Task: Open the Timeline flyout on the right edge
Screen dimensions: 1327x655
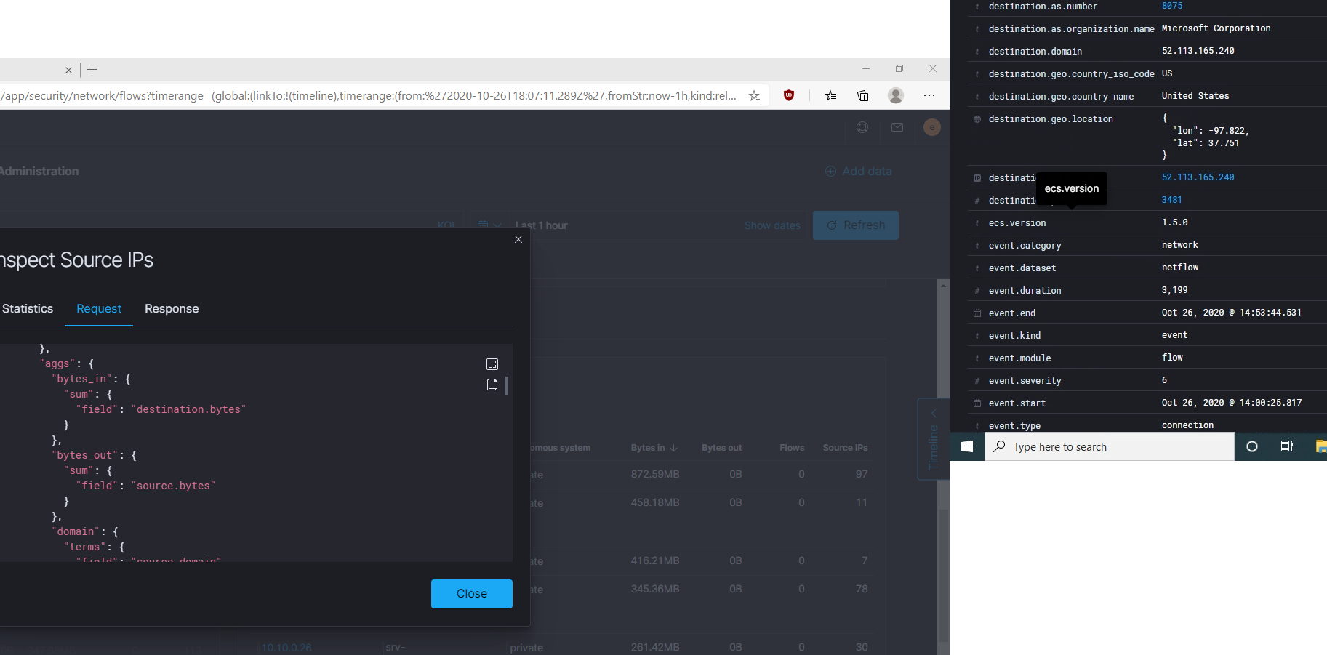Action: [933, 440]
